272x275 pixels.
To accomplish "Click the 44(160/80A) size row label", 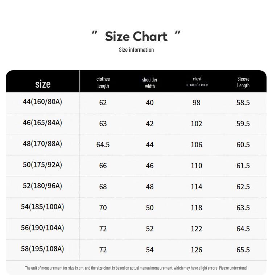I will [x=42, y=102].
